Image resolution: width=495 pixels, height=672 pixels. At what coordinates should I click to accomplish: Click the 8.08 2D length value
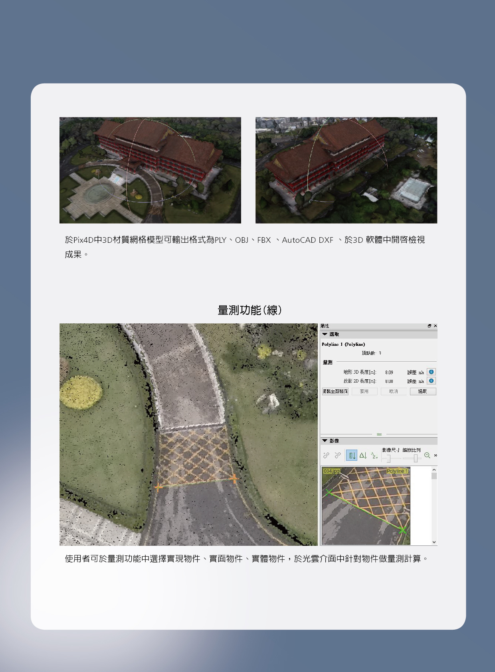coord(389,381)
